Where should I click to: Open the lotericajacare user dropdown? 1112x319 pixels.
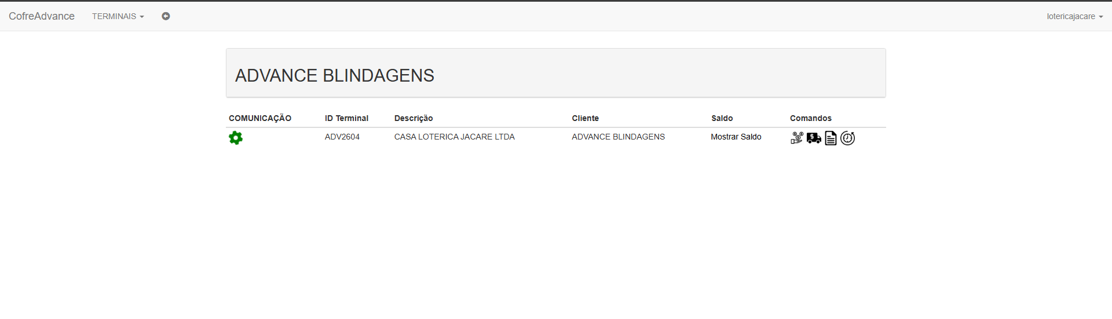click(1074, 16)
